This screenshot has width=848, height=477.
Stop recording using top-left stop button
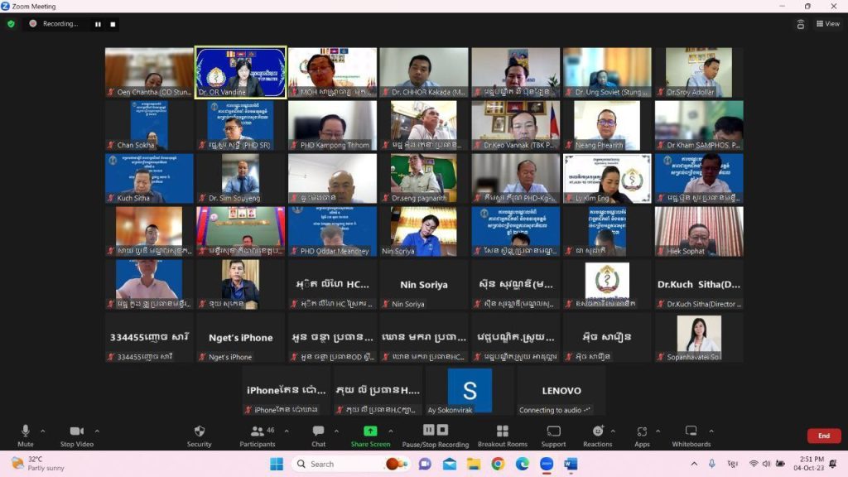pos(113,24)
